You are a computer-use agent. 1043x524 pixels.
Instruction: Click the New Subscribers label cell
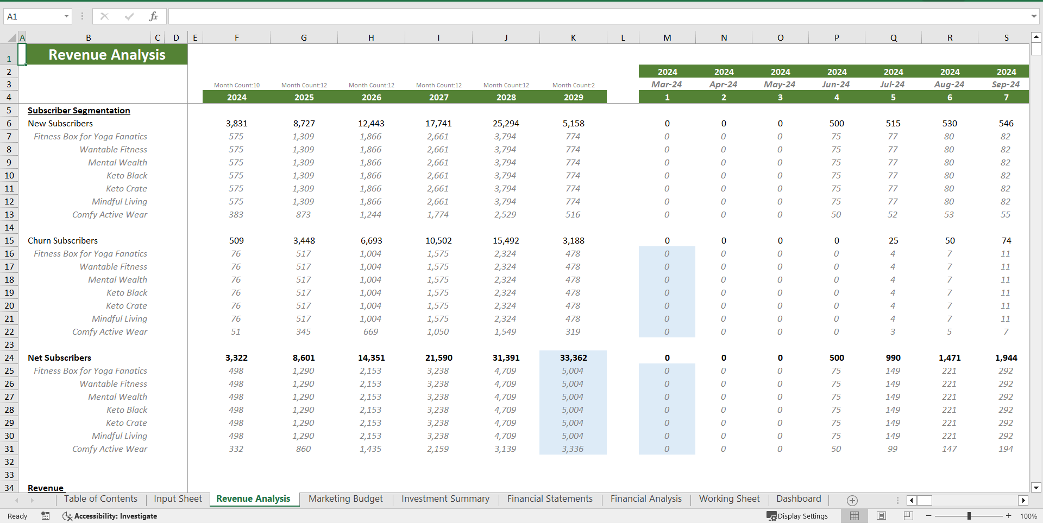[60, 123]
